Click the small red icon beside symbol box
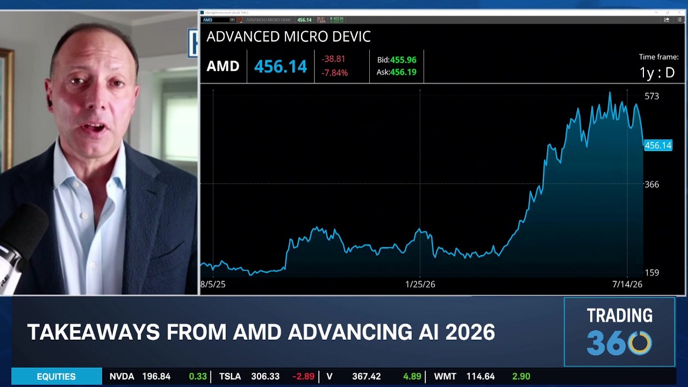 240,20
